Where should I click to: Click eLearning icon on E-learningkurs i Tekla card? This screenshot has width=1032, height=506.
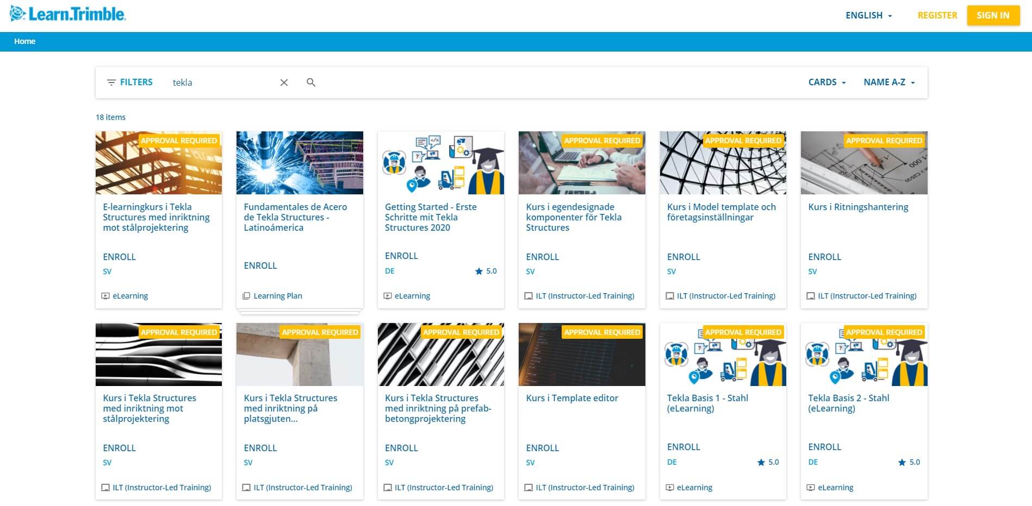[x=105, y=296]
